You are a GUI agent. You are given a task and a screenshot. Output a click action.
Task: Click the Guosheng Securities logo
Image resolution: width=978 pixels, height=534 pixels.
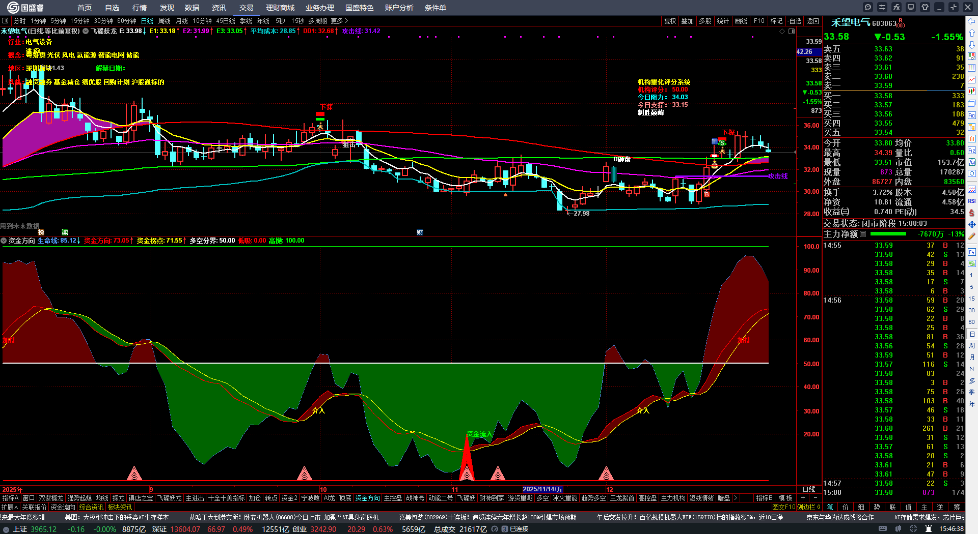(x=25, y=8)
